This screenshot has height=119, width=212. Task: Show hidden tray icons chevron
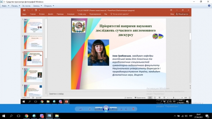coord(175,116)
